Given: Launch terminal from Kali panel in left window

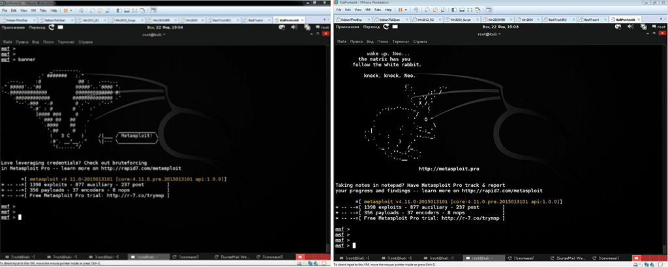Looking at the screenshot, I should [61, 27].
